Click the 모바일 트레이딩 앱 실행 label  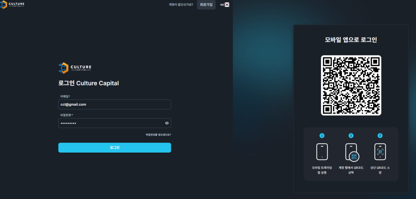tap(322, 170)
